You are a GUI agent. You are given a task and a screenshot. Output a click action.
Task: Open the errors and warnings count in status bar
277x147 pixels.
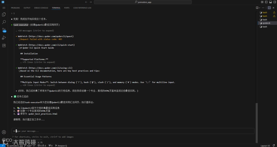[x=42, y=145]
